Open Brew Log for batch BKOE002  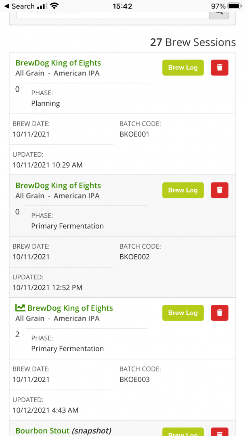(x=183, y=190)
